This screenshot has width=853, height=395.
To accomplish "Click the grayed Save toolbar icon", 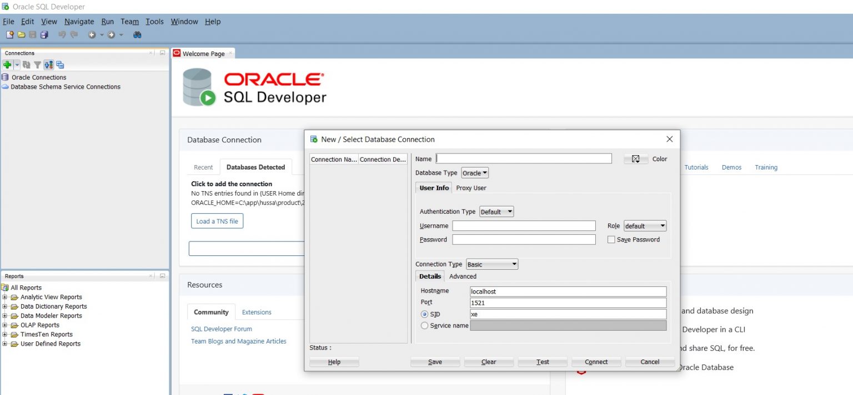I will (x=32, y=34).
